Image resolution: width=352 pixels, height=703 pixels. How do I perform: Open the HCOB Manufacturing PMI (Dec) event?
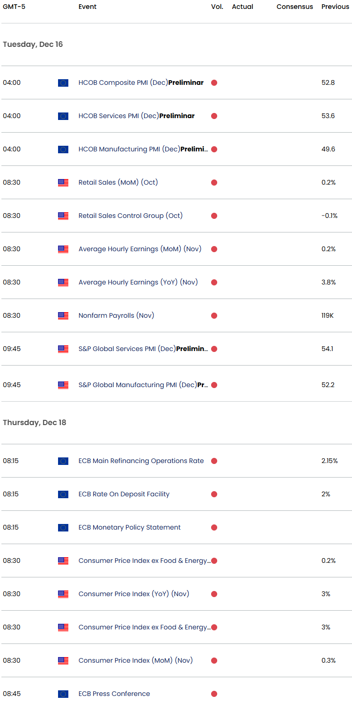pos(143,150)
